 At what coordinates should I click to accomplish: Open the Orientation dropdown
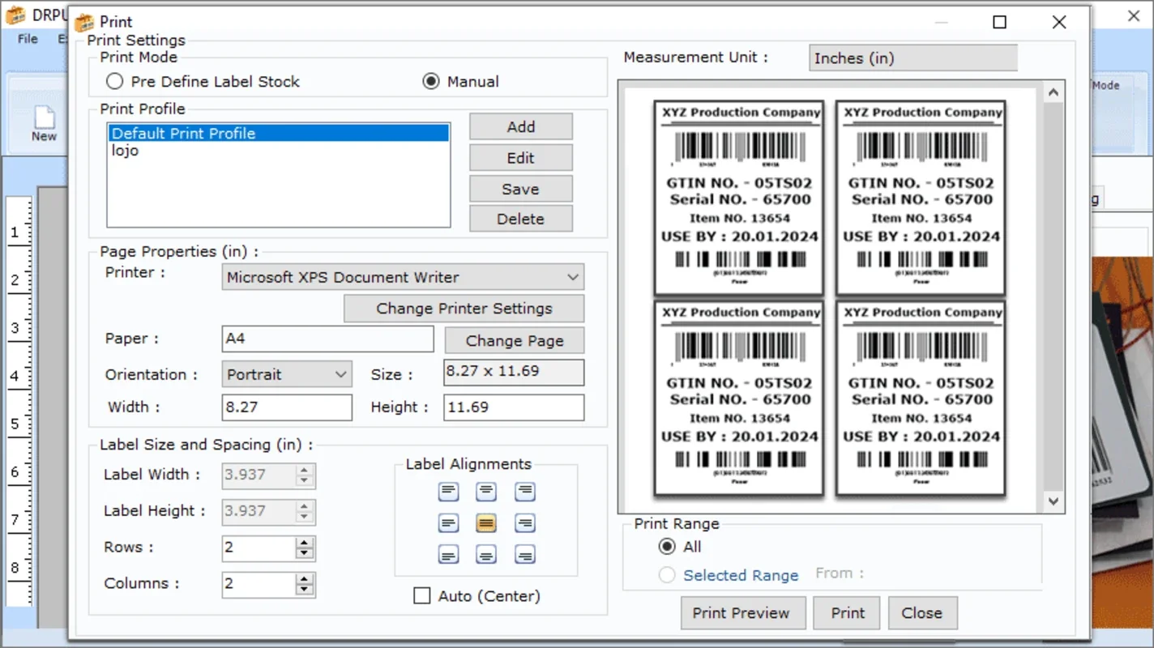pyautogui.click(x=340, y=374)
